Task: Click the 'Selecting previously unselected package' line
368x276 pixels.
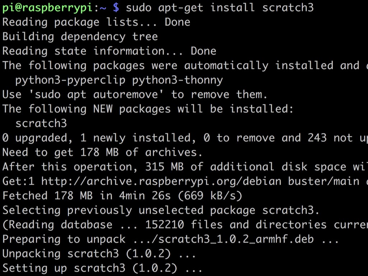Action: tap(161, 210)
